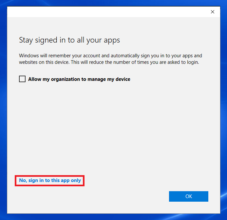
Task: Choose "No, sign in to this app only"
Action: [50, 180]
